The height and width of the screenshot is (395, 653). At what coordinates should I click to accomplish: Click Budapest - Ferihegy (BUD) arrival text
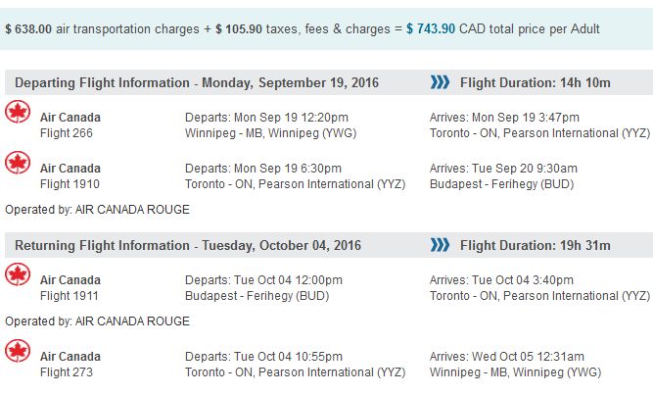[x=501, y=184]
